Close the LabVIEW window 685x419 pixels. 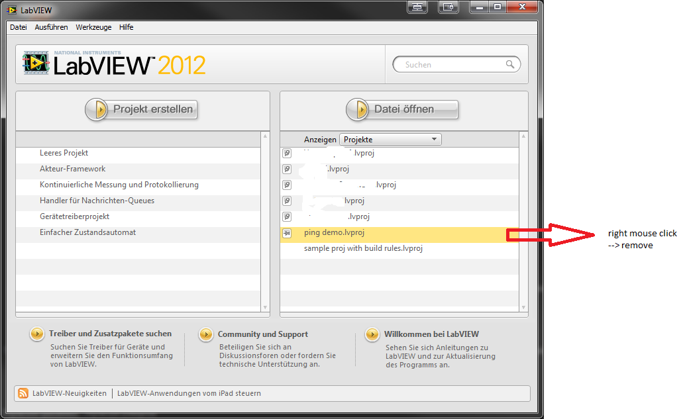[522, 7]
